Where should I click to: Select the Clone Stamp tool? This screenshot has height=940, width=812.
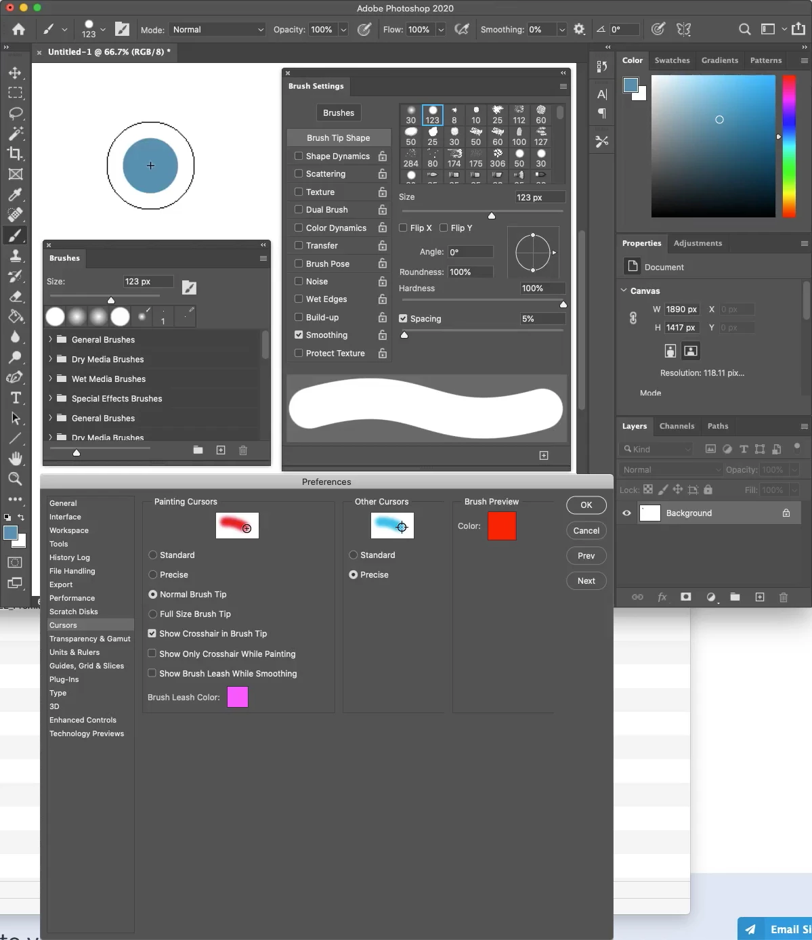pos(15,255)
